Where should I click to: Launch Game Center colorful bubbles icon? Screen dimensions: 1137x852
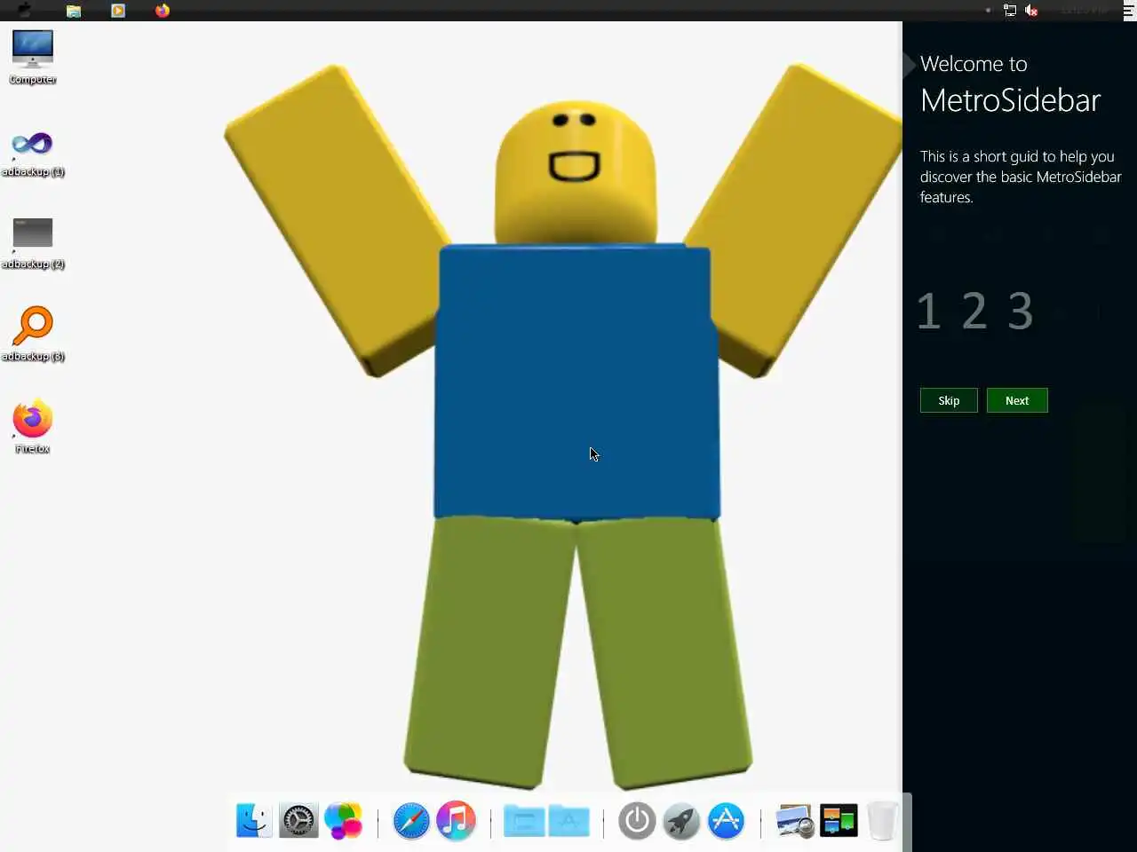344,821
